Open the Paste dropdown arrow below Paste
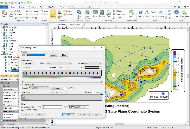Screen dimensions: 190x129 point(4,18)
